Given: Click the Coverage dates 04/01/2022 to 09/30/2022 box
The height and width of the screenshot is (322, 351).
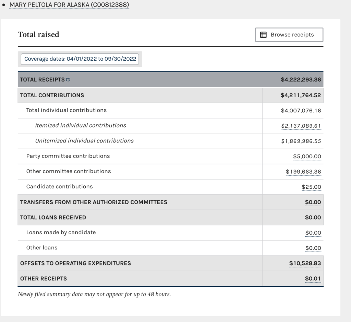Looking at the screenshot, I should click(80, 59).
